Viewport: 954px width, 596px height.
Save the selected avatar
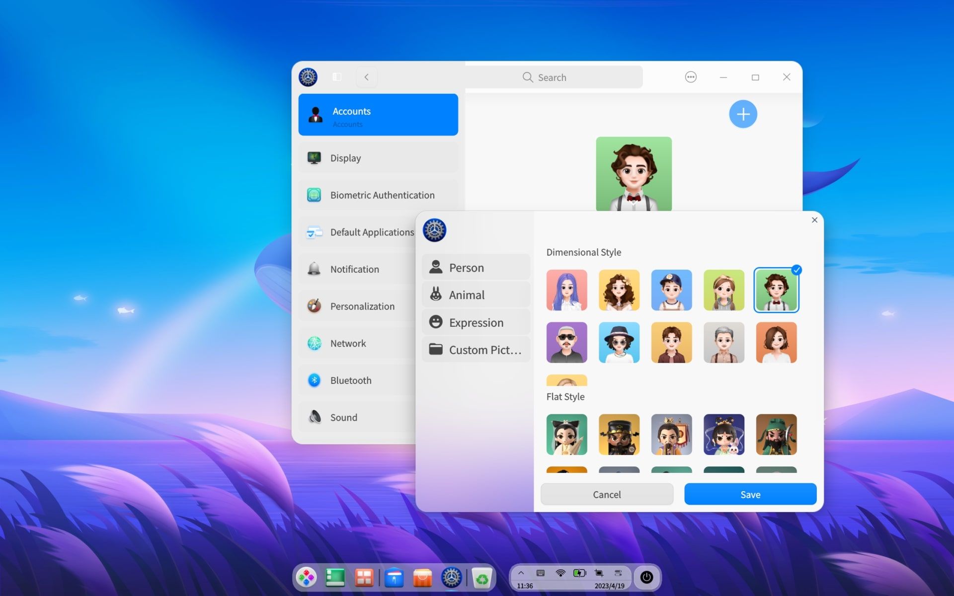750,494
